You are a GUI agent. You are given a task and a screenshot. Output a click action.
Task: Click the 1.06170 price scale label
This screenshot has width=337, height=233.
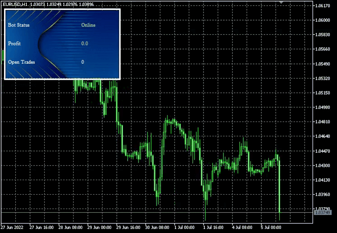click(322, 6)
